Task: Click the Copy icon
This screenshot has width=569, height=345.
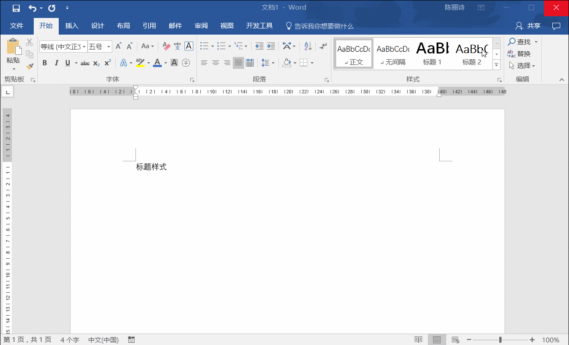Action: click(x=29, y=54)
